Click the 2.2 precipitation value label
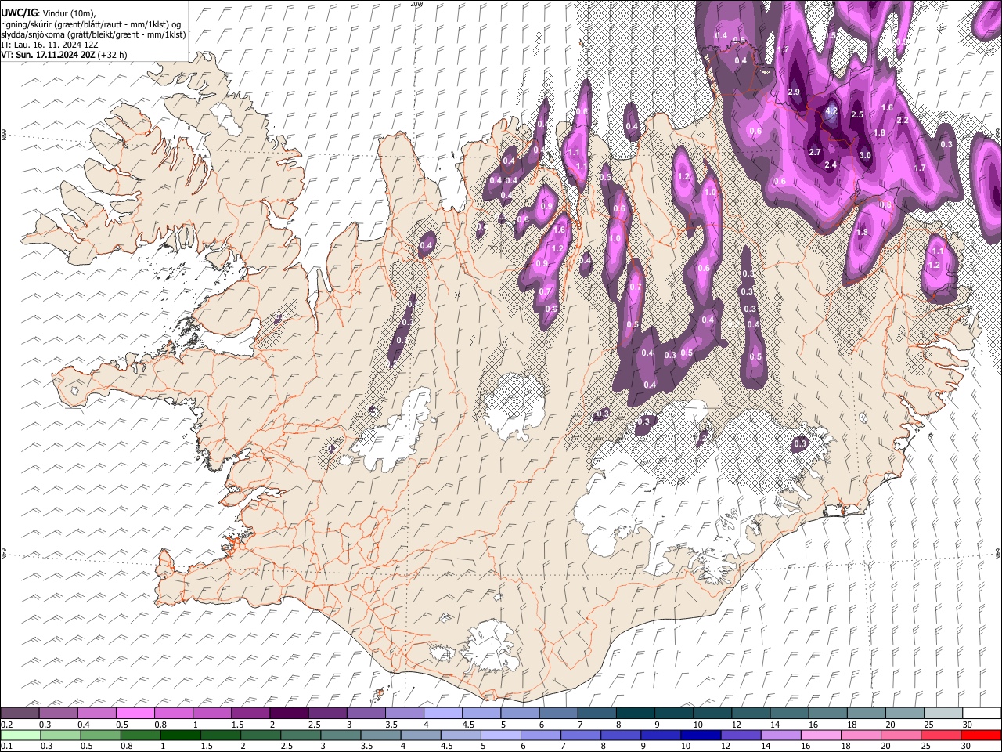 coord(902,120)
